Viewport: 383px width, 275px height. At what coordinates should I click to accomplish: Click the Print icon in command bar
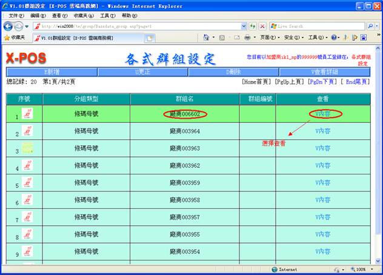247,38
